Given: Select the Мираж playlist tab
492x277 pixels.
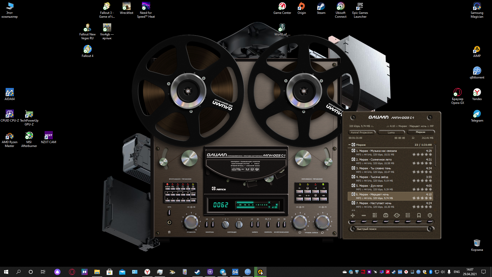Looking at the screenshot, I should coord(421,132).
